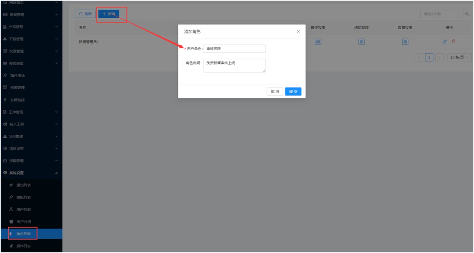474x253 pixels.
Task: Click 取消 in the 添加角色 dialog
Action: (275, 91)
